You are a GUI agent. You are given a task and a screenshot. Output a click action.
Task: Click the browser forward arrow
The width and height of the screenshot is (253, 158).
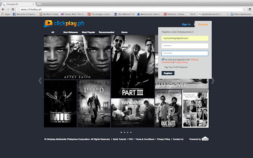(x=8, y=9)
